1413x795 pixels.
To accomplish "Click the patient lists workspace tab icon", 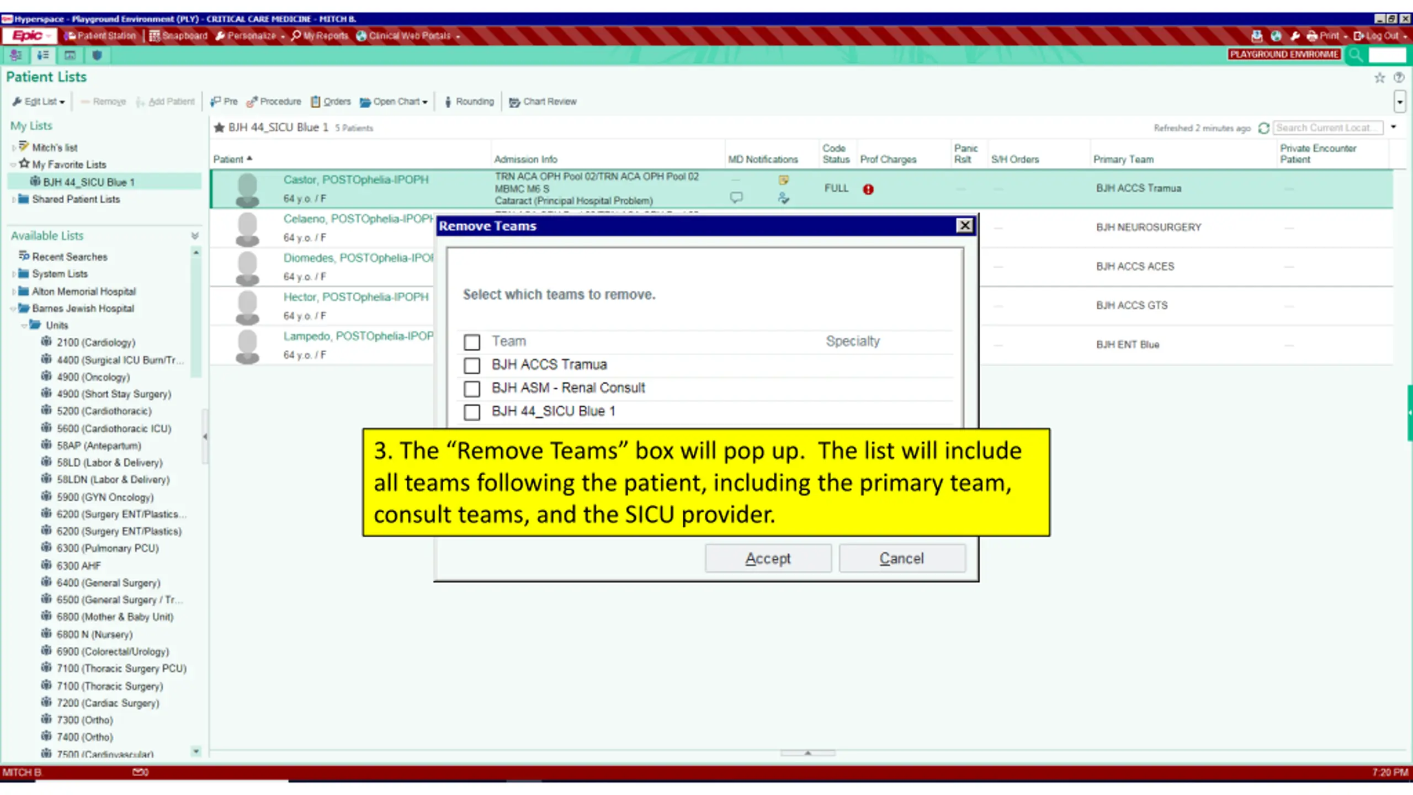I will click(x=43, y=55).
